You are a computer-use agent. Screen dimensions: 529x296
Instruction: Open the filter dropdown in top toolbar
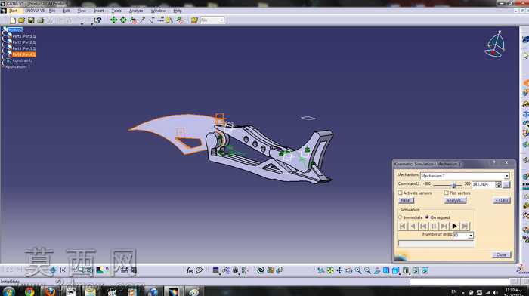(x=221, y=20)
